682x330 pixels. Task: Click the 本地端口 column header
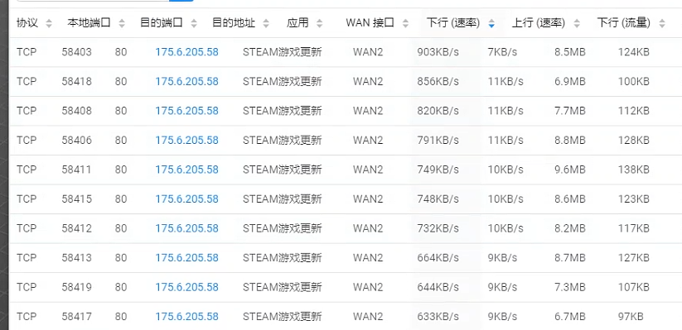point(89,22)
